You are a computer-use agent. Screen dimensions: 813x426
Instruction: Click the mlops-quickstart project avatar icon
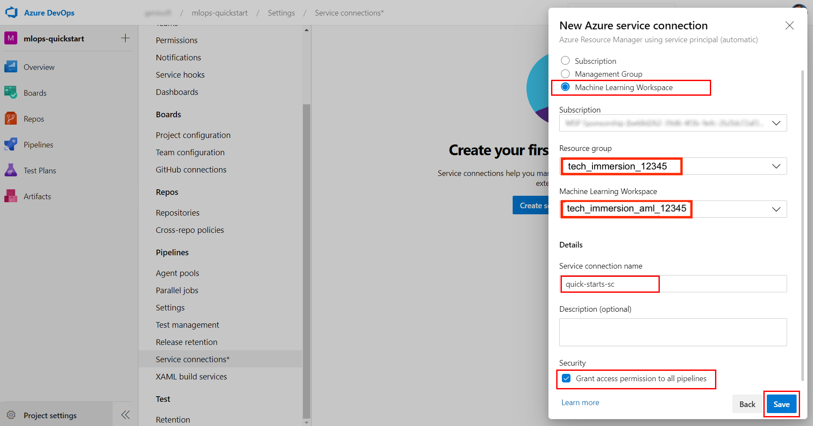pos(11,38)
